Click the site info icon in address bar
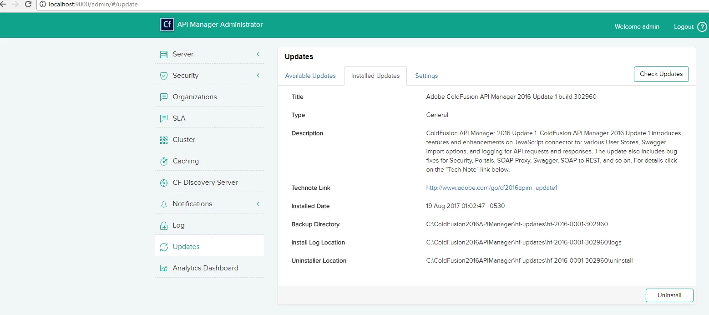This screenshot has height=315, width=709. pos(43,4)
